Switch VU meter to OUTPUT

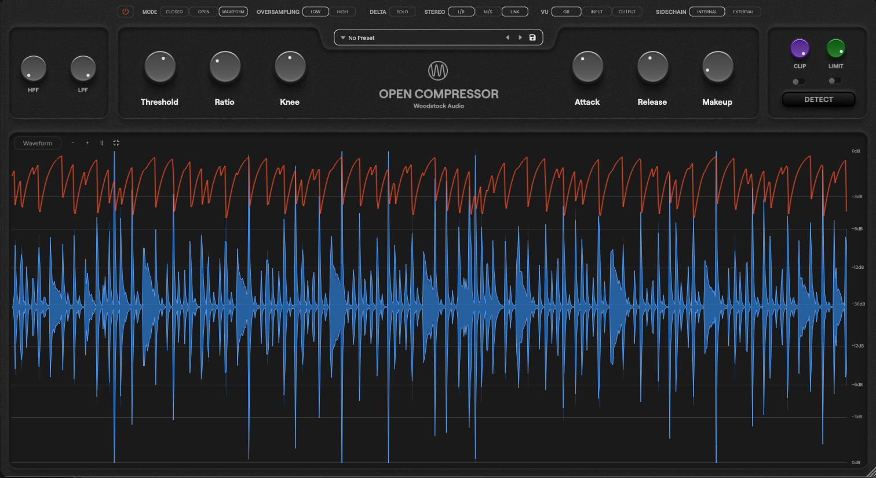(x=627, y=12)
